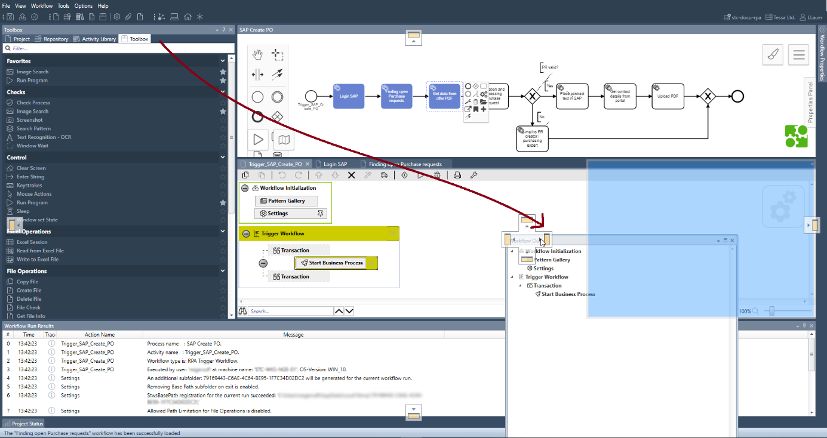Viewport: 827px width, 438px height.
Task: Click the print icon in workflow toolbar
Action: pos(457,175)
